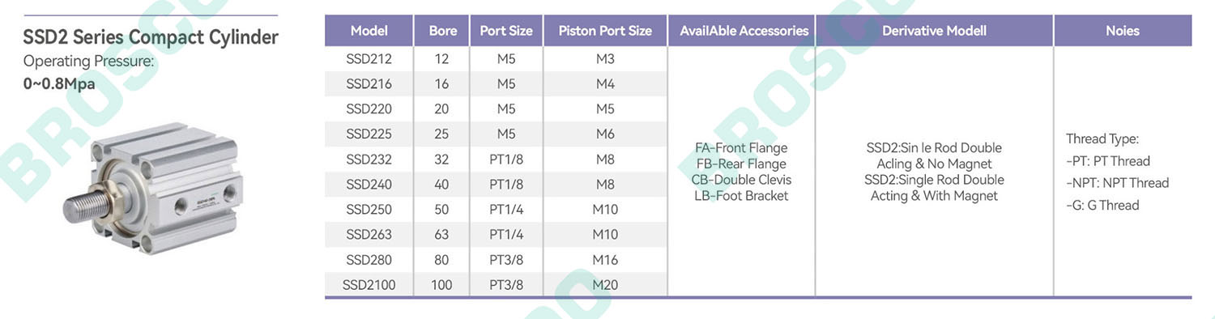Click the AvailAble Accessories header
This screenshot has height=319, width=1215.
744,31
